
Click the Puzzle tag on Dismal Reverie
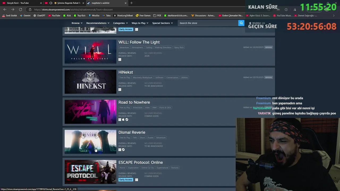click(x=150, y=138)
